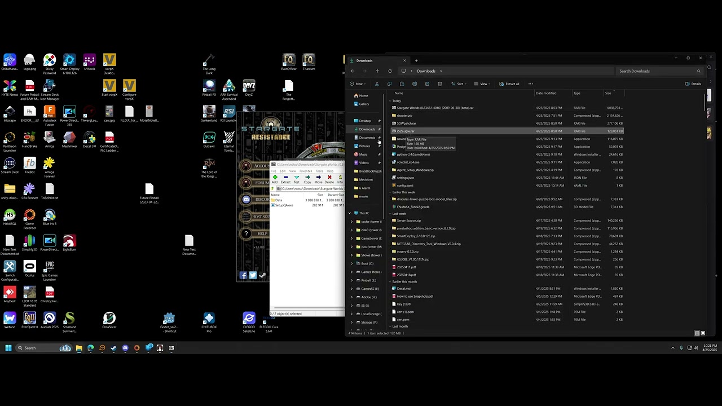This screenshot has height=406, width=722.
Task: Go up one folder level in Explorer
Action: (377, 71)
